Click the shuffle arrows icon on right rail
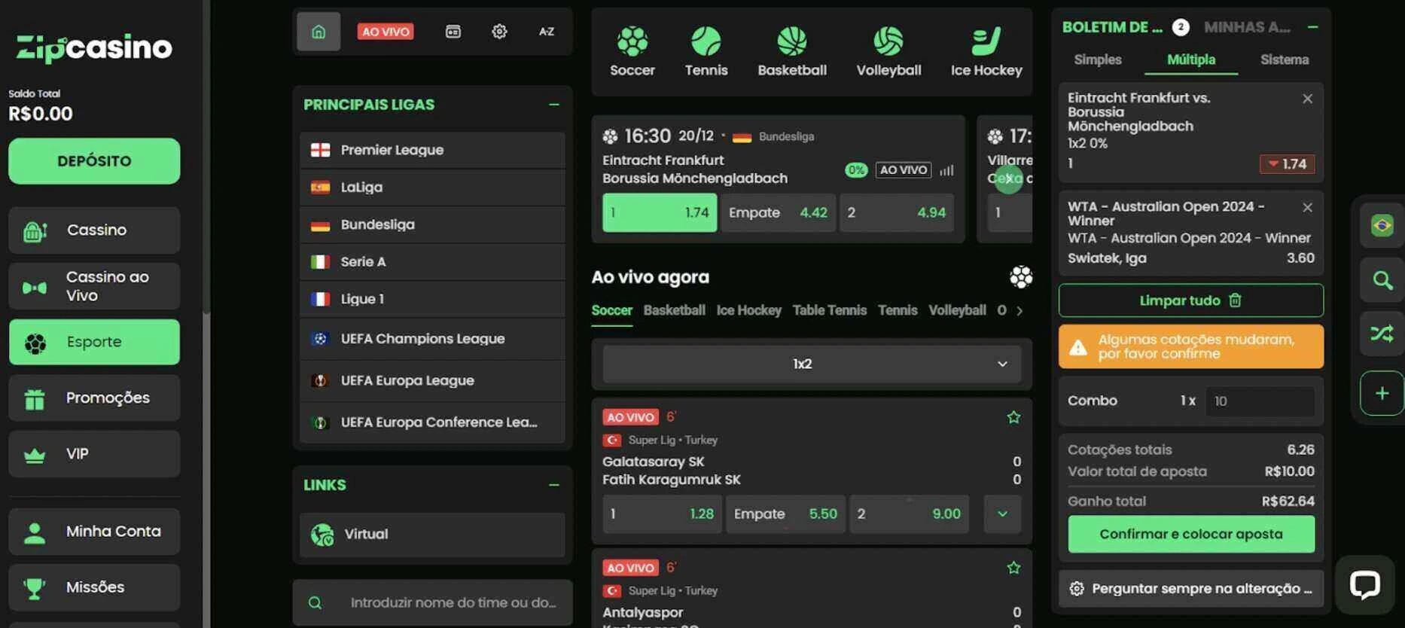The image size is (1405, 628). 1382,334
